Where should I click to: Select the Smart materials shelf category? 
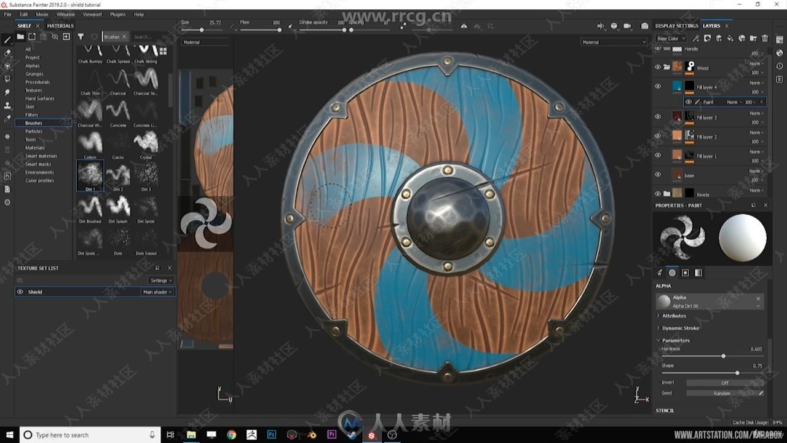pyautogui.click(x=41, y=156)
